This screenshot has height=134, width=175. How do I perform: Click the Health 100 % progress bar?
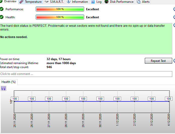point(60,17)
